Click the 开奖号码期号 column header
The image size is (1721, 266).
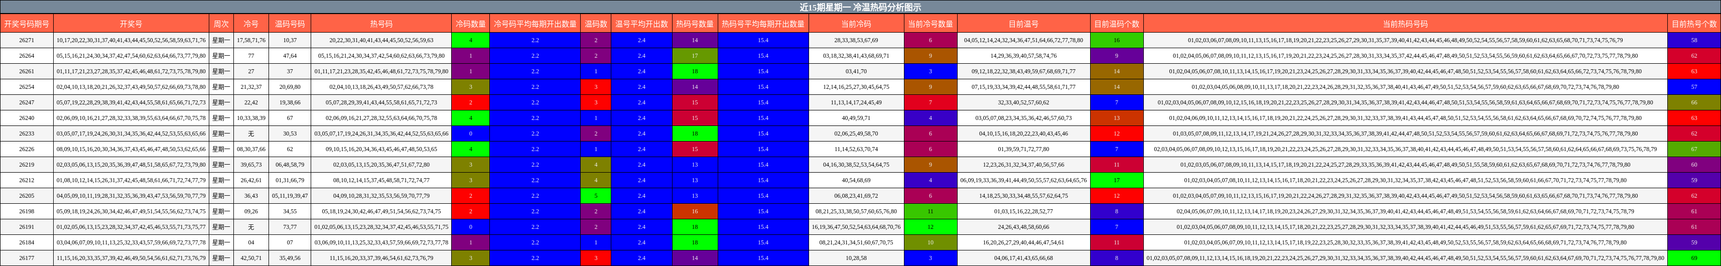tap(27, 24)
